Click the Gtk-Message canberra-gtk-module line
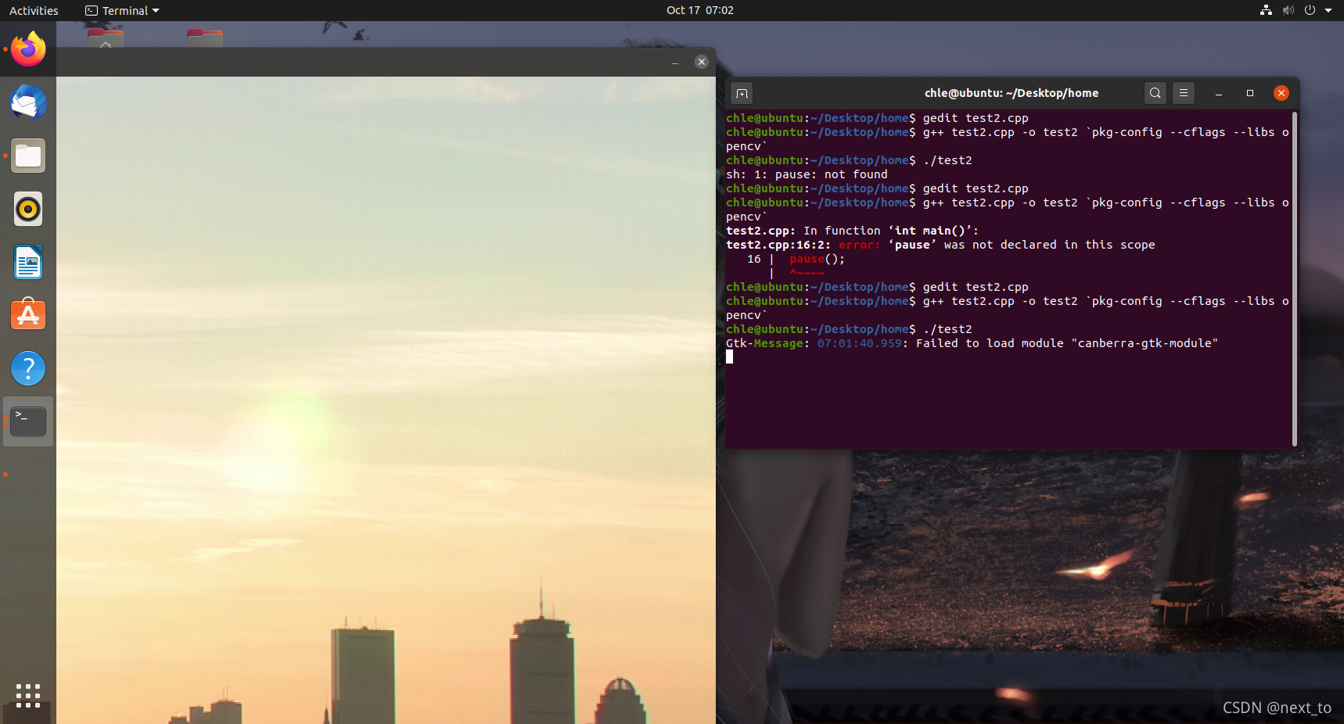1344x724 pixels. (972, 343)
